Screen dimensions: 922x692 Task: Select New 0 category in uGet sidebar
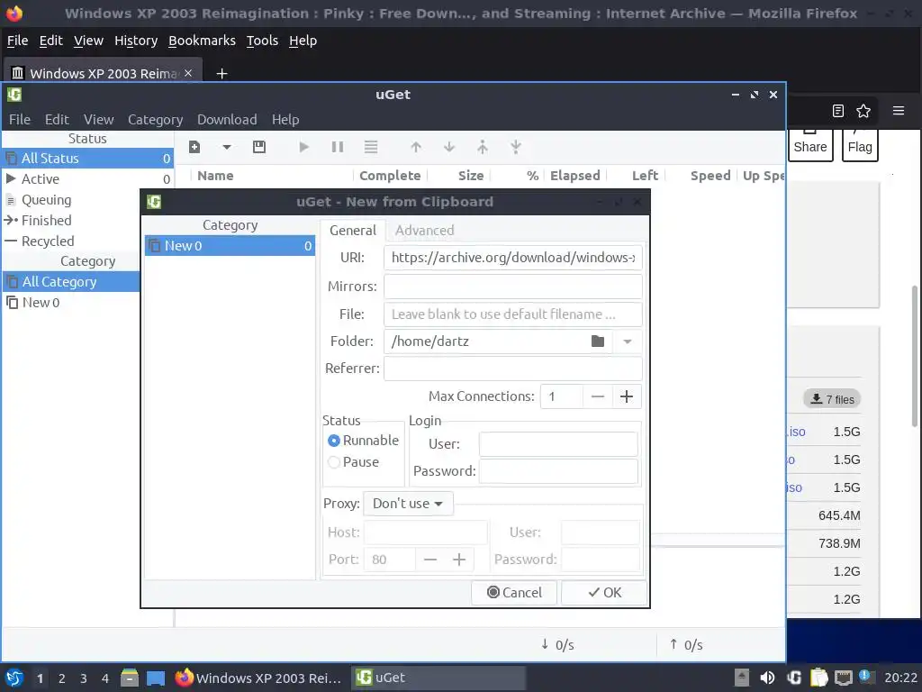[x=70, y=303]
